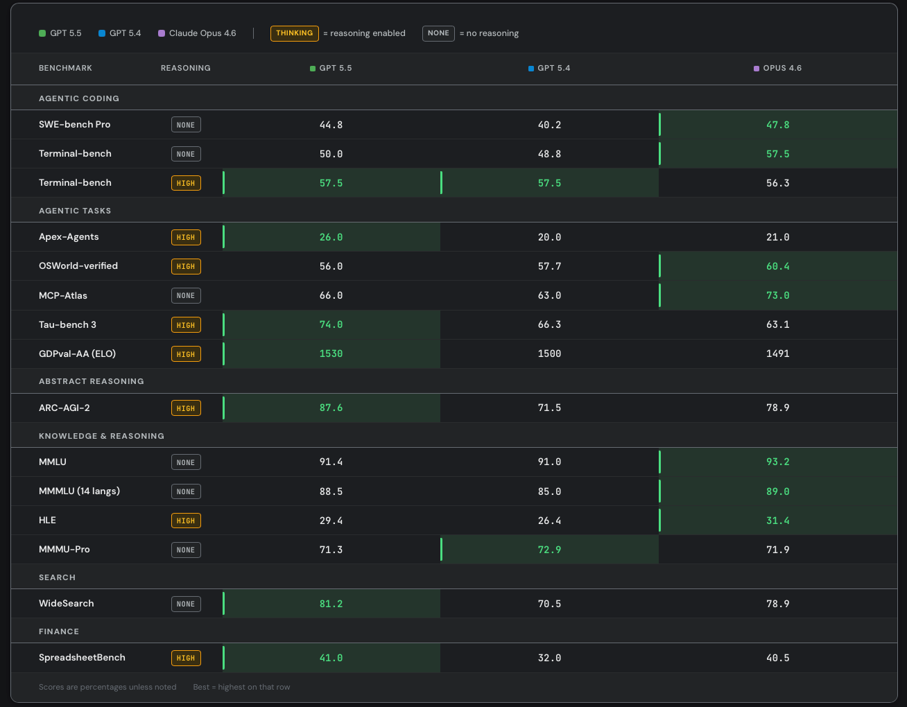Image resolution: width=907 pixels, height=707 pixels.
Task: Click the 50.0 GPT 5.5 Terminal-bench score
Action: click(x=331, y=154)
